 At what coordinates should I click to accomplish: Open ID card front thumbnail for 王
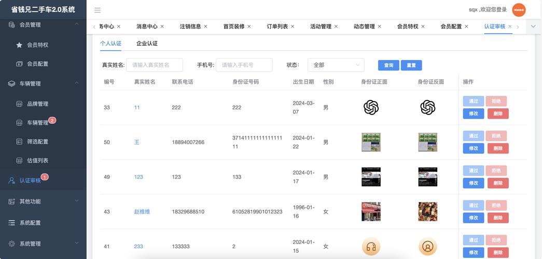pos(371,142)
